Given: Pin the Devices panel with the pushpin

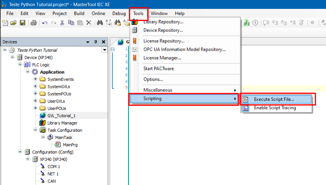Looking at the screenshot, I should click(x=96, y=42).
